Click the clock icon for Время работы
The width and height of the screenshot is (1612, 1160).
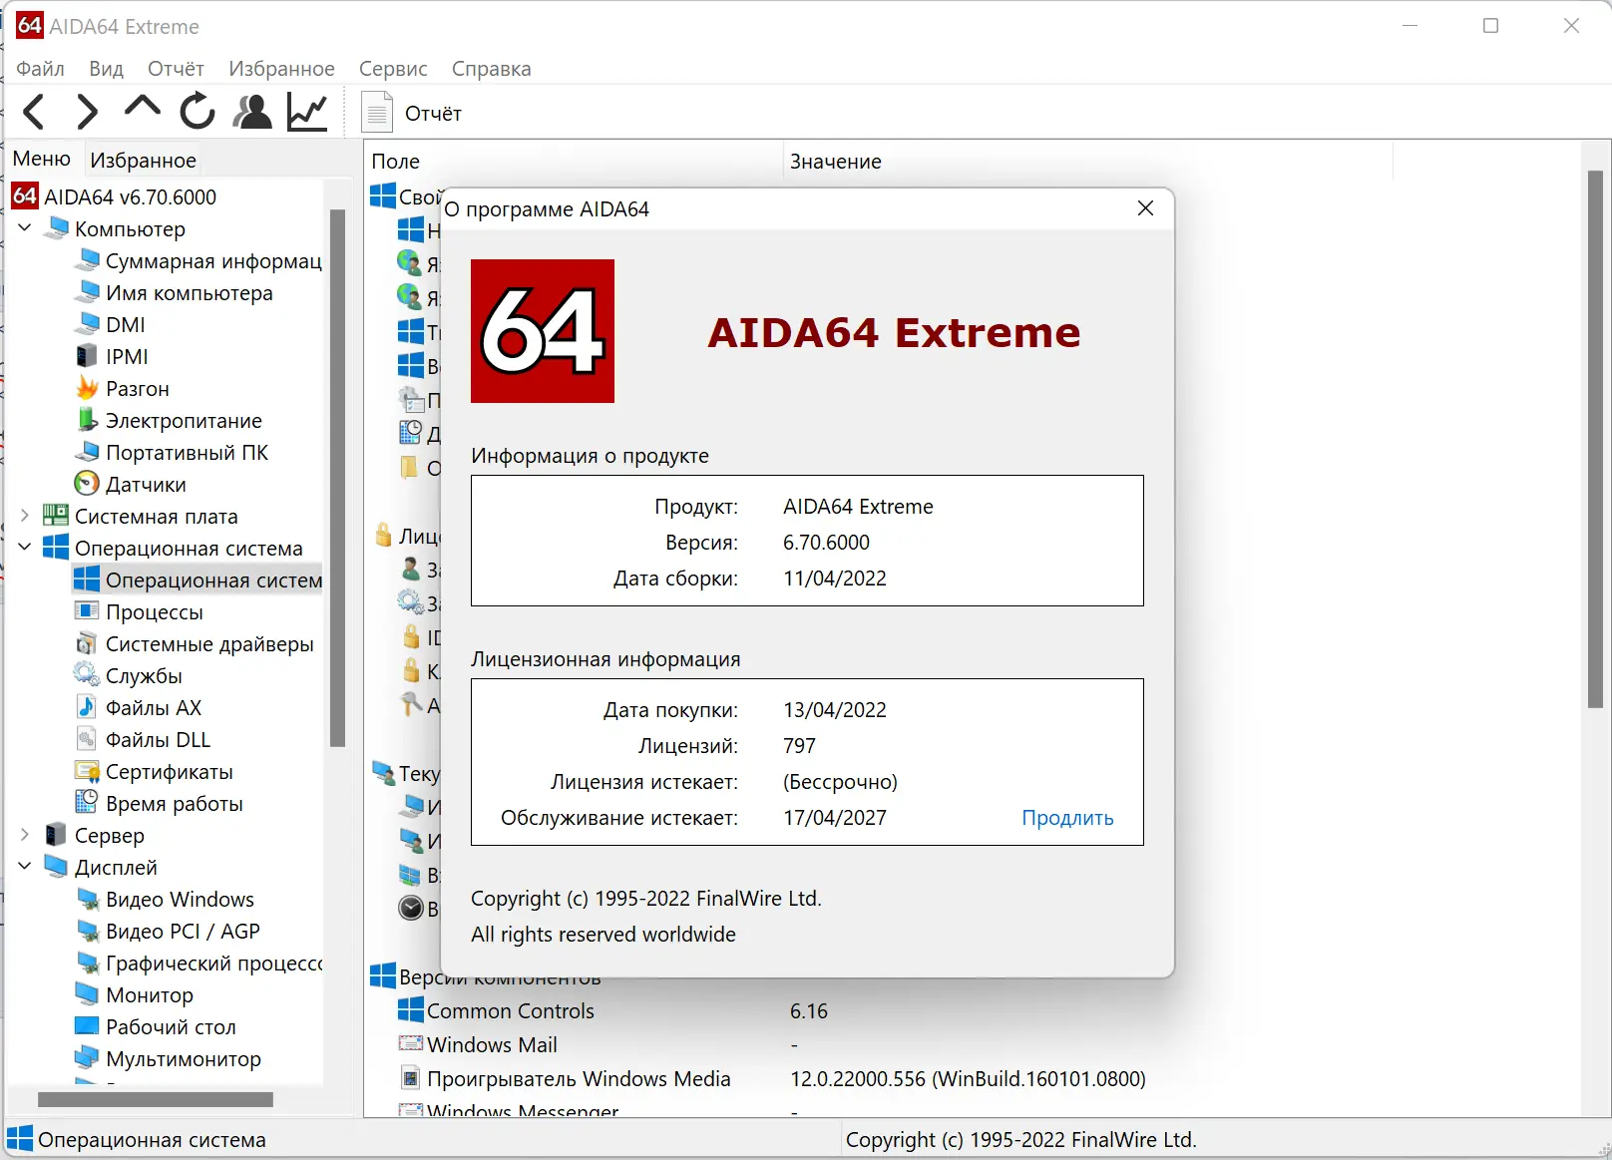(88, 803)
